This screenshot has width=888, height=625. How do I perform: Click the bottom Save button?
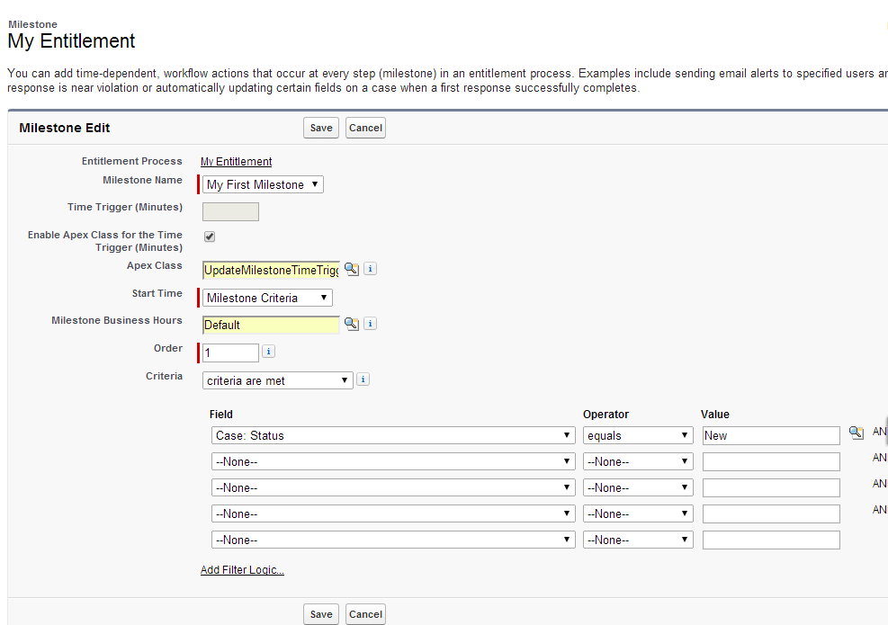pyautogui.click(x=321, y=614)
